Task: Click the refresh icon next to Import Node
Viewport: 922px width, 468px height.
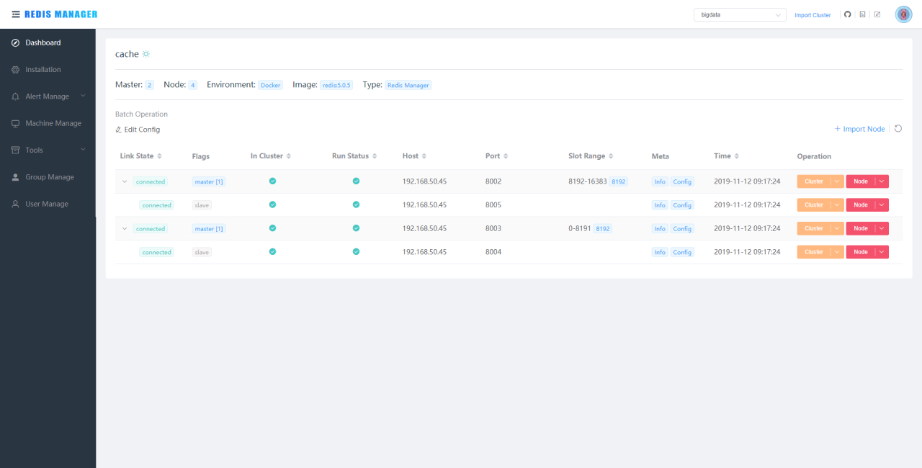Action: pos(898,129)
